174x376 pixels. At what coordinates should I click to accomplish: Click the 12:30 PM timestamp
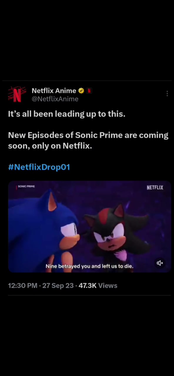click(x=23, y=286)
